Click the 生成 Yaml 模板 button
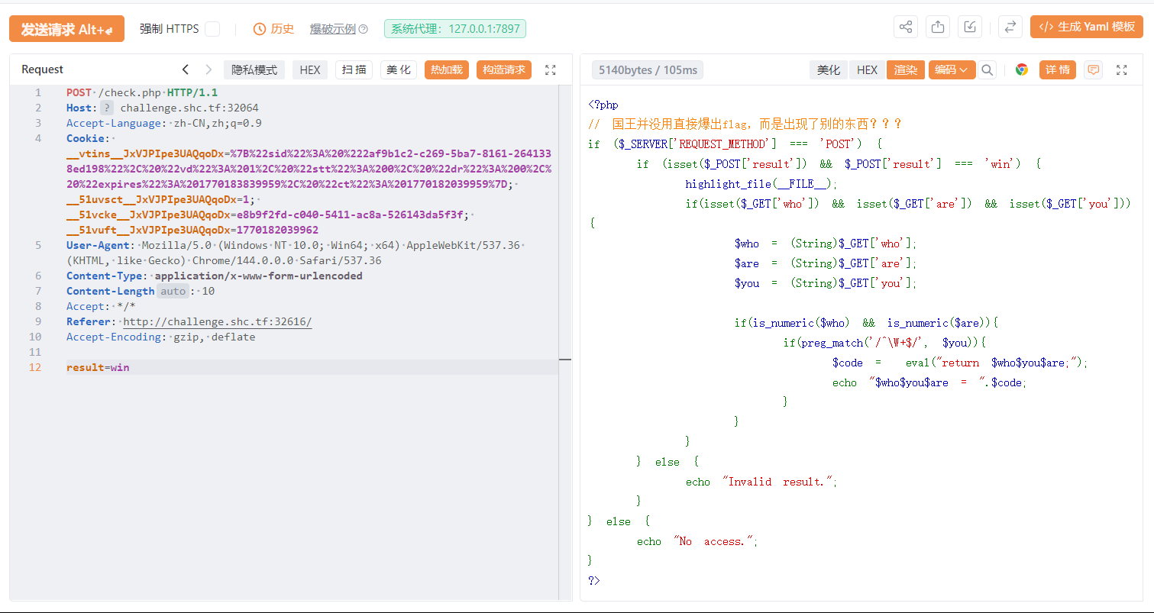 pyautogui.click(x=1086, y=27)
